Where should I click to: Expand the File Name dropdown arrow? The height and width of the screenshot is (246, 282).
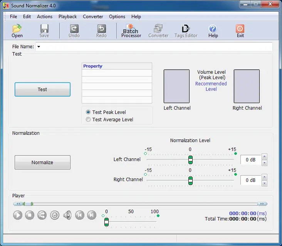tap(39, 47)
